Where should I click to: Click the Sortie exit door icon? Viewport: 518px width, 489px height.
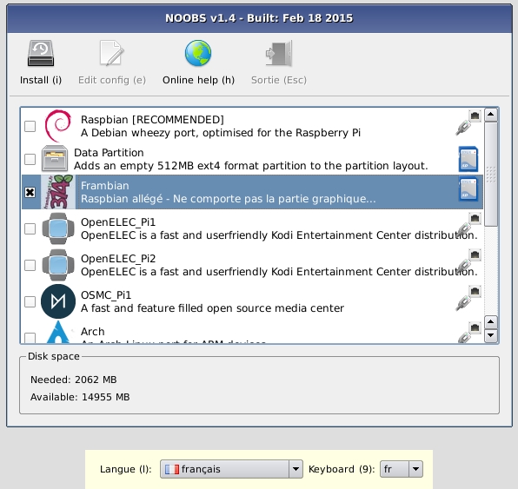tap(279, 53)
